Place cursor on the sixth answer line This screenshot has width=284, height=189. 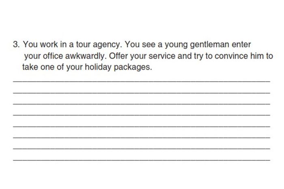coord(142,138)
